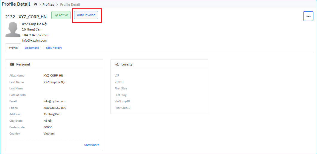Click the ID card icon beside Personal
The image size is (317, 154).
coord(12,64)
